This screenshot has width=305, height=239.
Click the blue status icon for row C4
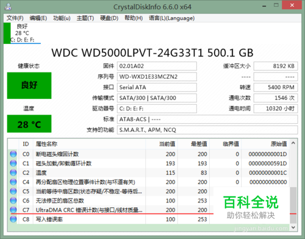[x=13, y=182]
